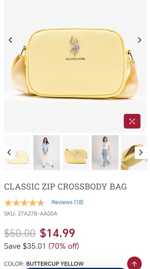Click the right arrow on the thumbnail strip

pyautogui.click(x=141, y=152)
